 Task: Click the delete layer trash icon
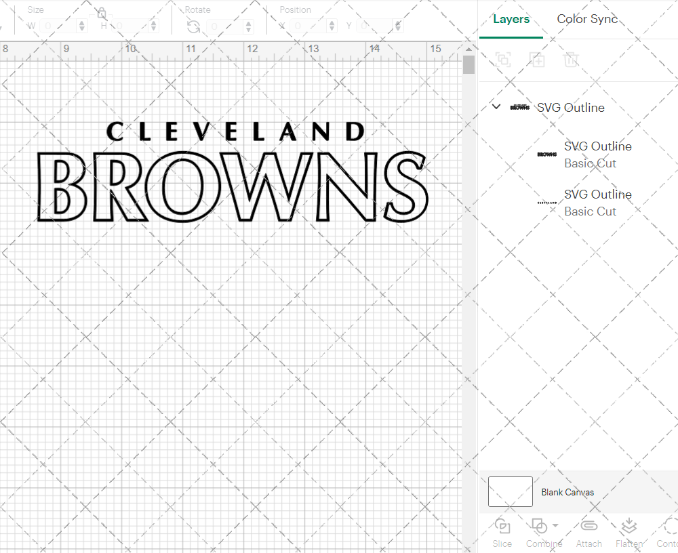572,60
